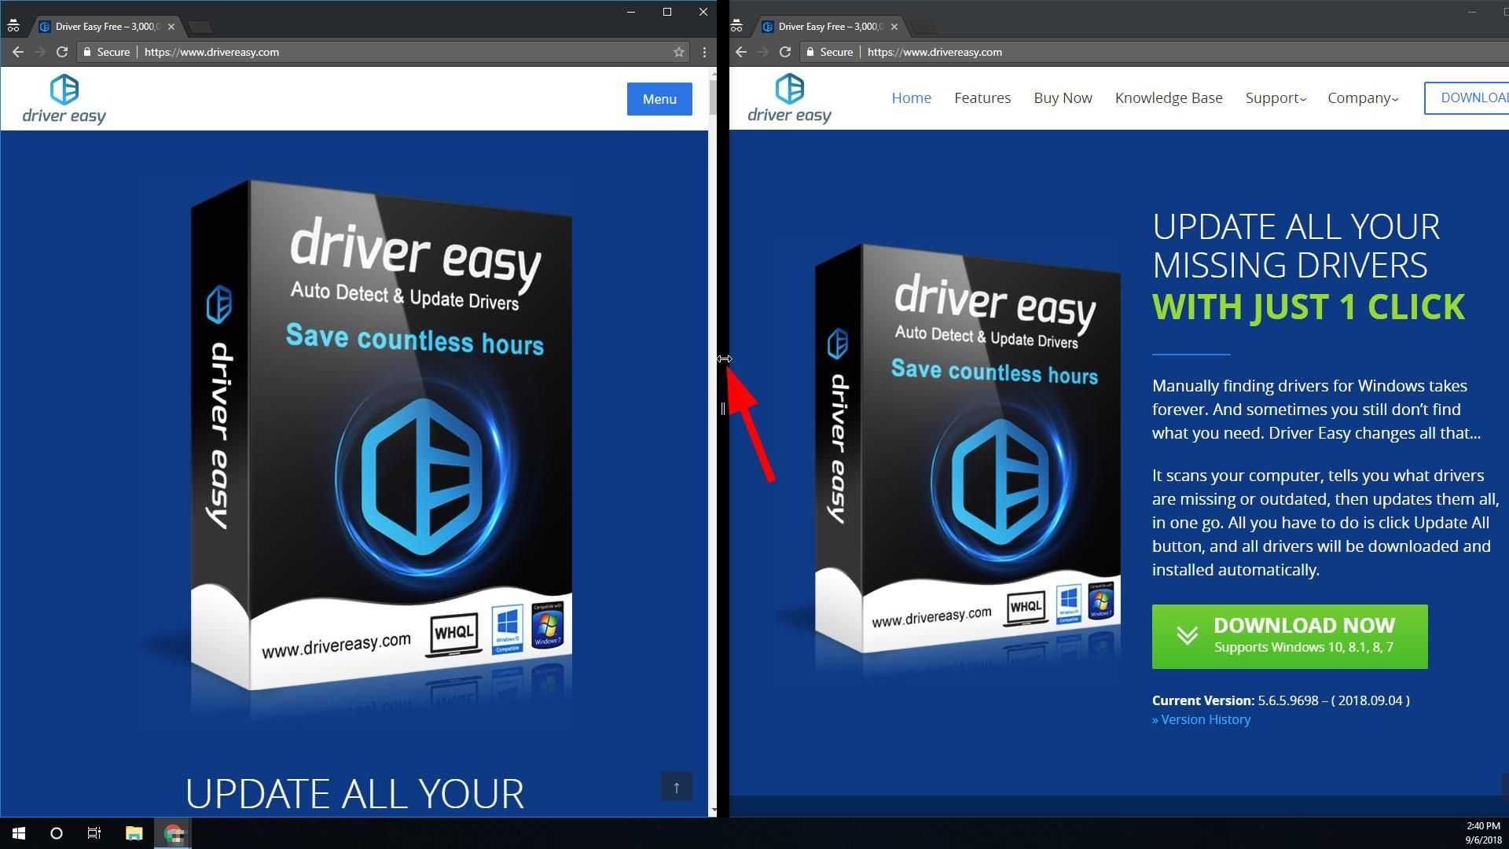
Task: Expand the Support dropdown menu
Action: (x=1275, y=98)
